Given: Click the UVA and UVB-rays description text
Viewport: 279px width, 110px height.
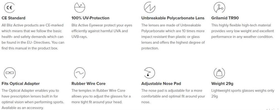Looking at the screenshot, I should (x=102, y=31).
